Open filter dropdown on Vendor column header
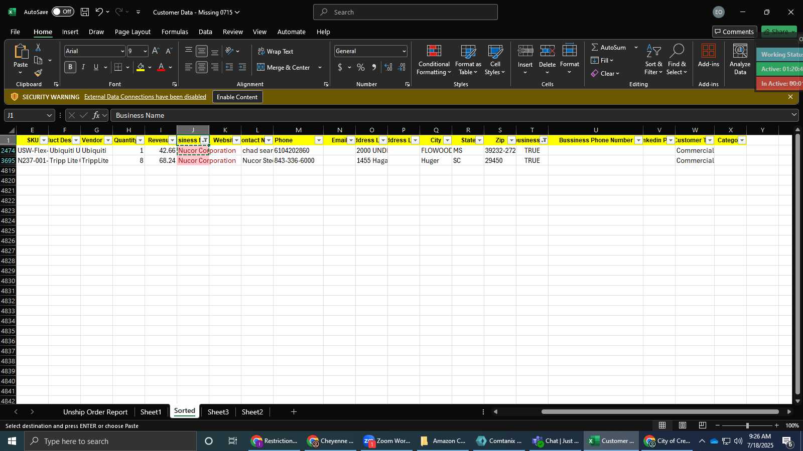The width and height of the screenshot is (803, 451). click(x=108, y=140)
